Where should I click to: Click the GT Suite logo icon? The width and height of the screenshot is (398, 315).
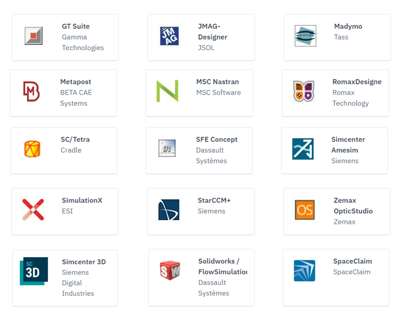[x=33, y=36]
